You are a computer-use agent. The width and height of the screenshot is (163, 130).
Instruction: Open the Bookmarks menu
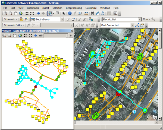point(33,8)
